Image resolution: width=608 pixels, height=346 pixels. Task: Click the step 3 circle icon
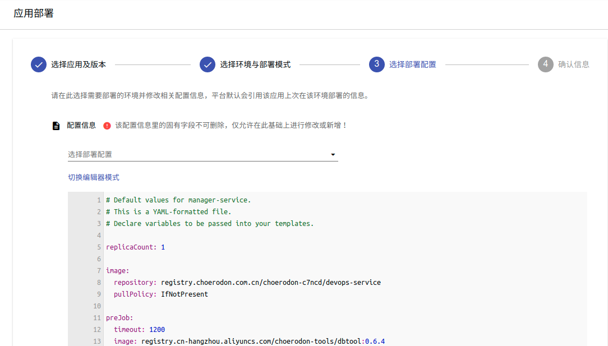pos(376,64)
